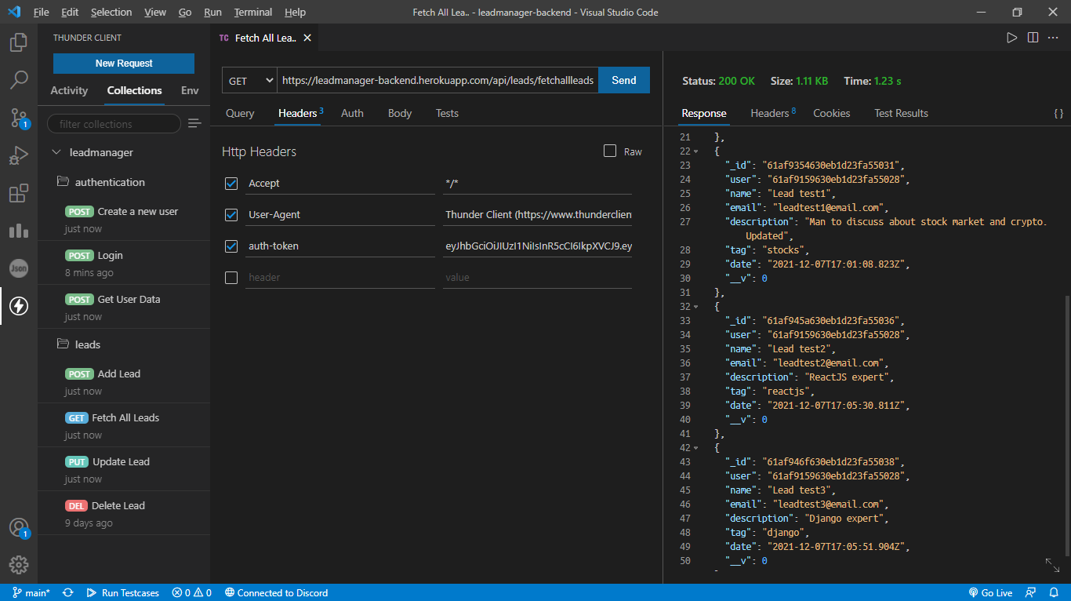Fold the JSON object at line 32

coord(695,307)
